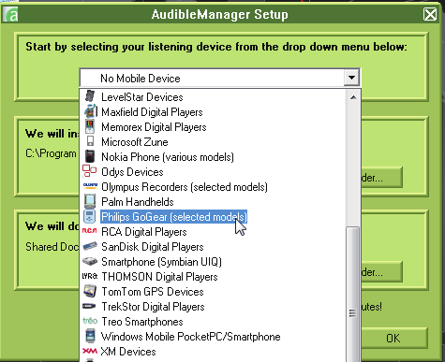Click the XM Devices logo icon
This screenshot has width=445, height=362.
click(x=90, y=351)
